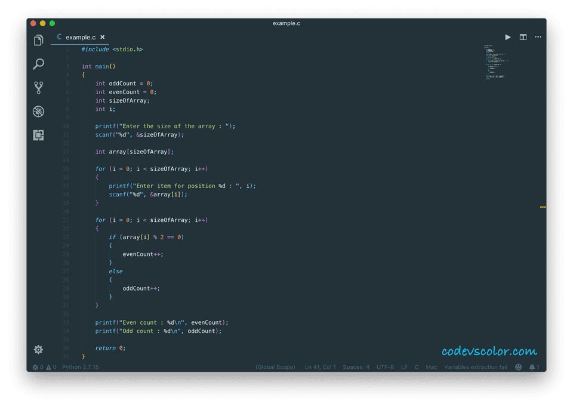Open the Search panel
Image resolution: width=573 pixels, height=407 pixels.
click(x=38, y=64)
